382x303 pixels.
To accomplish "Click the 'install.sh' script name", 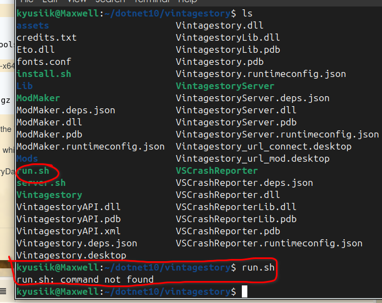I will 44,74.
